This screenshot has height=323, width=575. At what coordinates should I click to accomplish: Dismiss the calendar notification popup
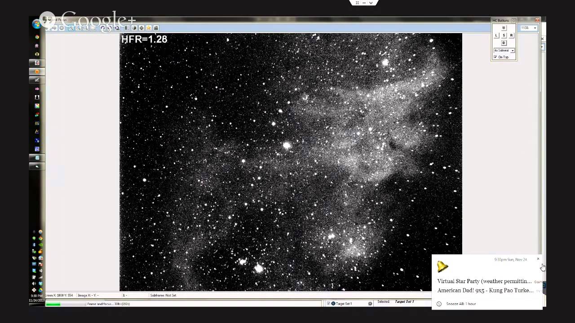[x=538, y=259]
